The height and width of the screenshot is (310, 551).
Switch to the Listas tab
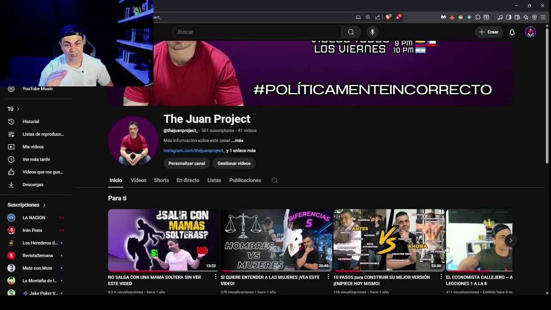pos(214,180)
